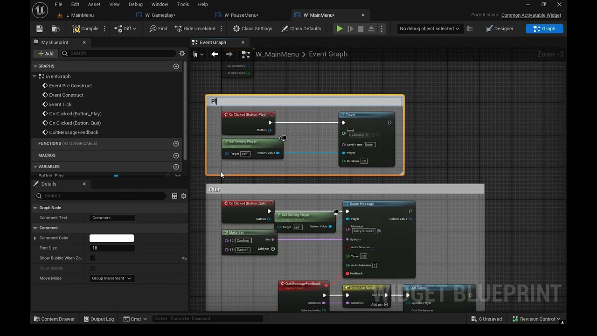Open play mode options menu
Screen dimensions: 597x336
382,28
